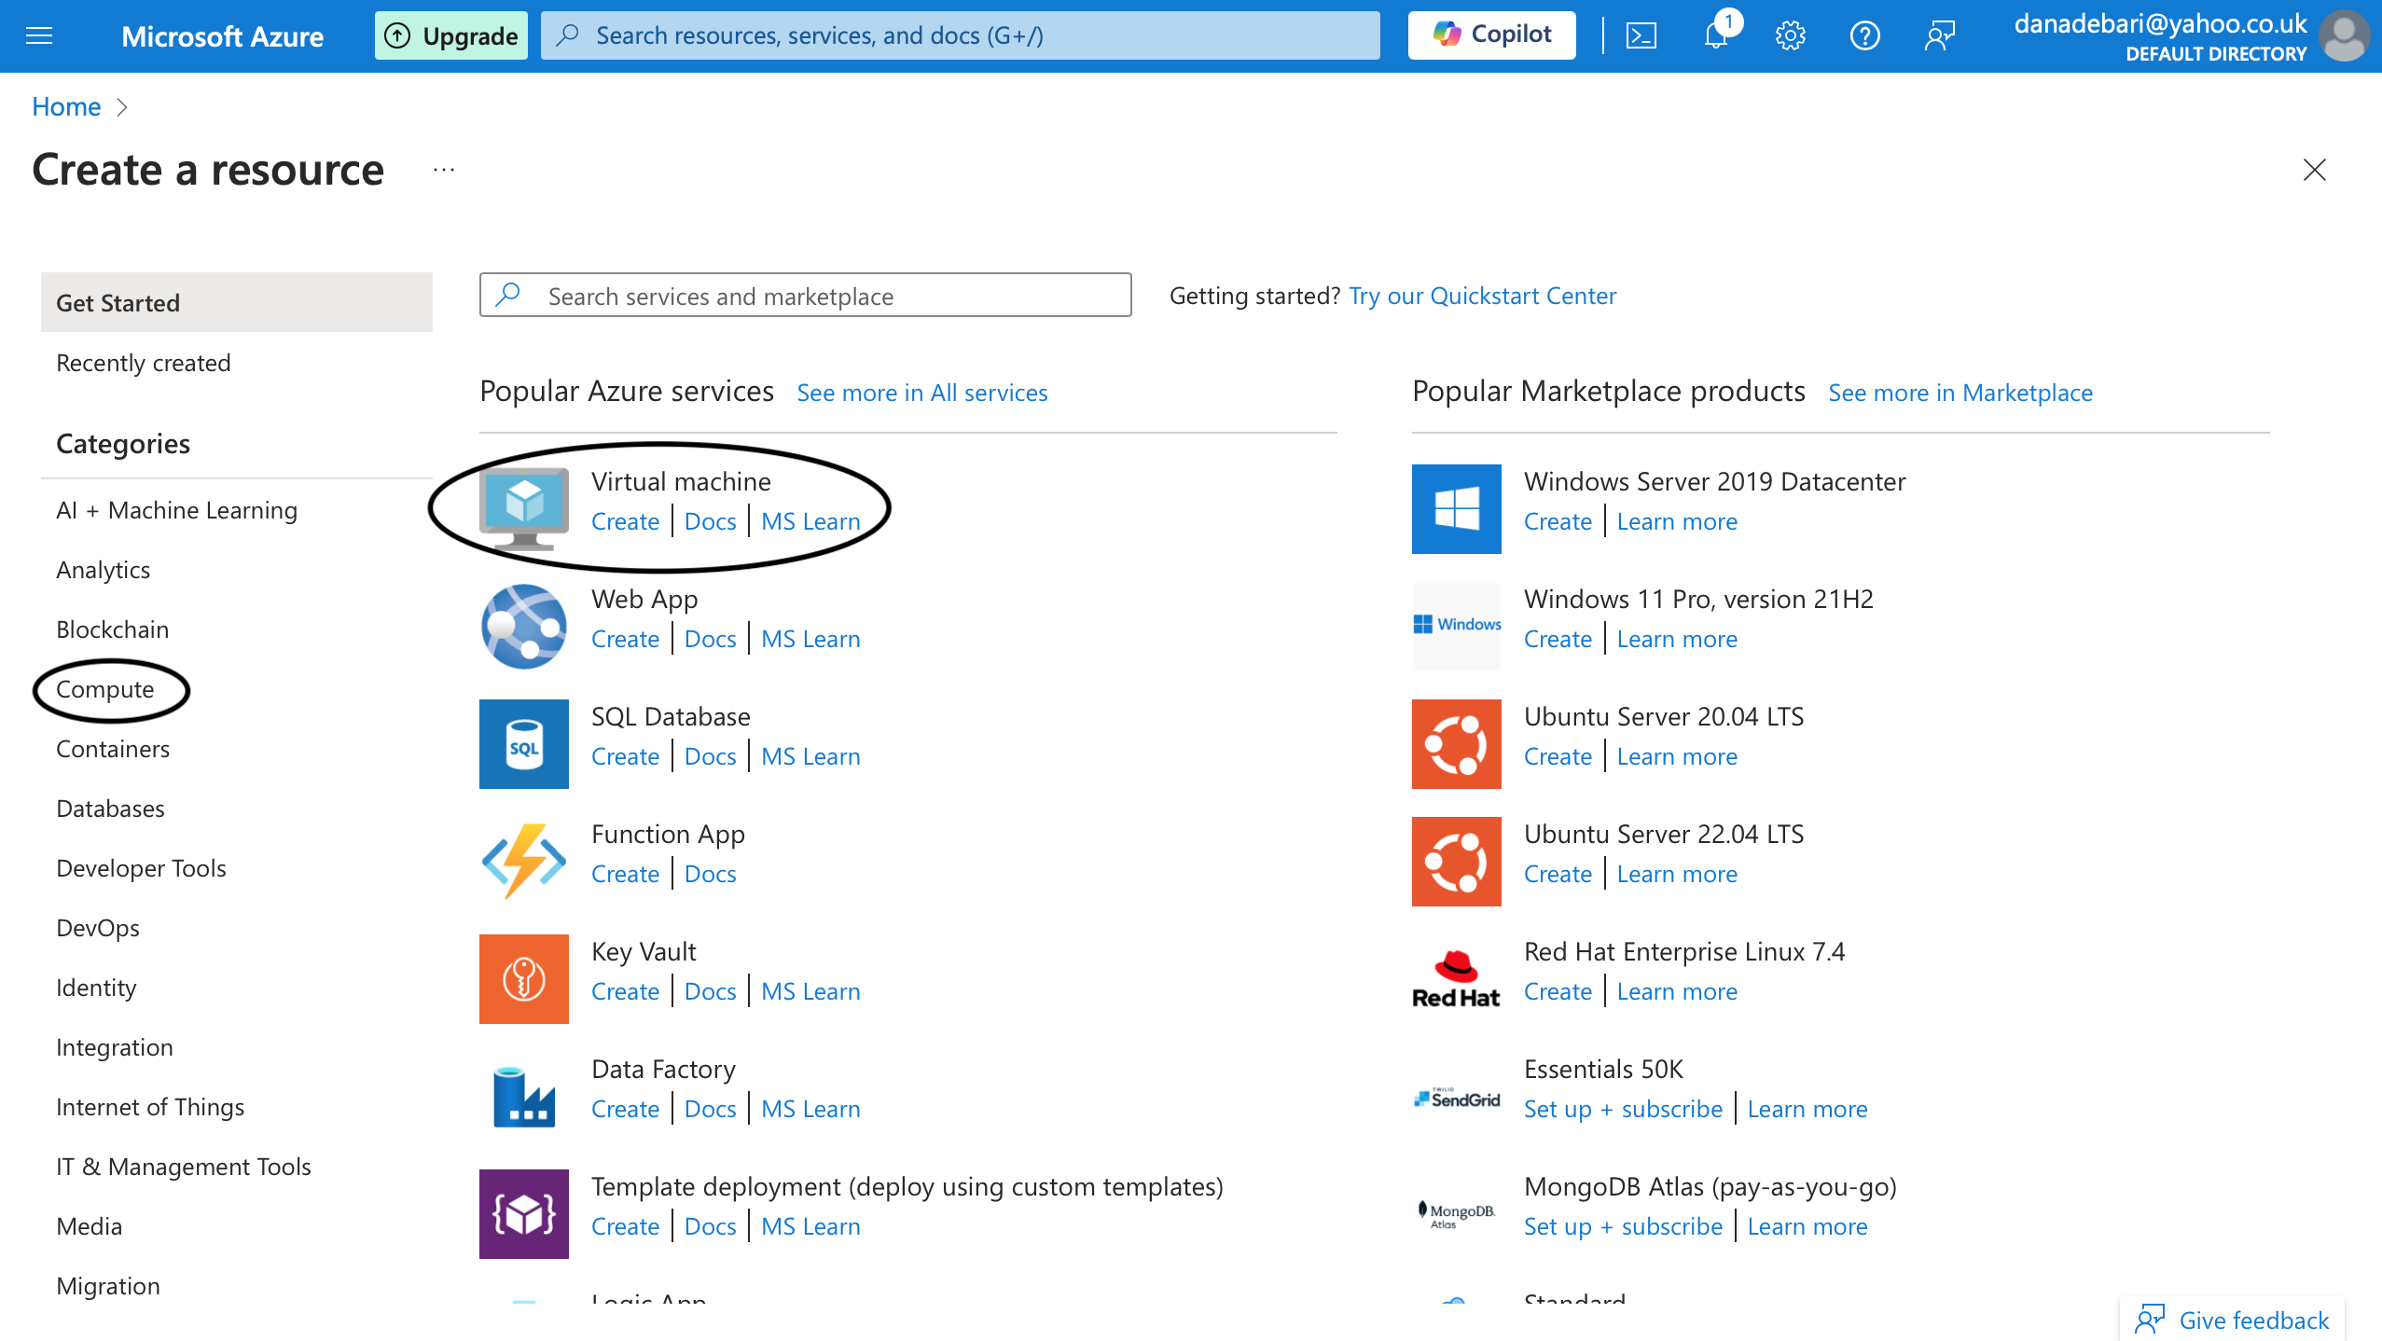Open portal settings gear icon
The image size is (2382, 1341).
(x=1790, y=35)
